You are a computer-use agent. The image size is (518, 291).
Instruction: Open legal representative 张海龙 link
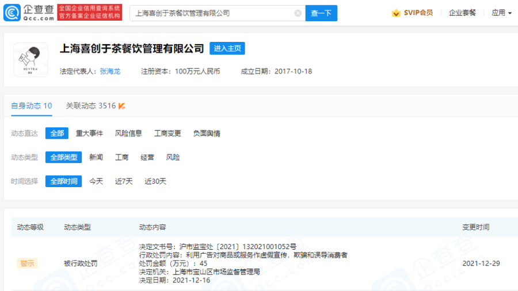(110, 72)
